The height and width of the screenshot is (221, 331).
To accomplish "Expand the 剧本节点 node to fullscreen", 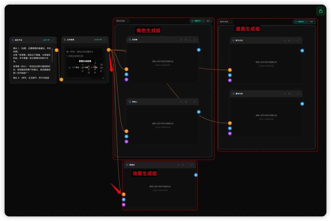I will click(x=52, y=40).
